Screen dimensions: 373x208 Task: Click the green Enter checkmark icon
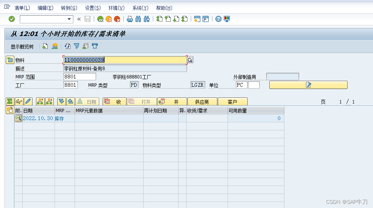tap(12, 19)
